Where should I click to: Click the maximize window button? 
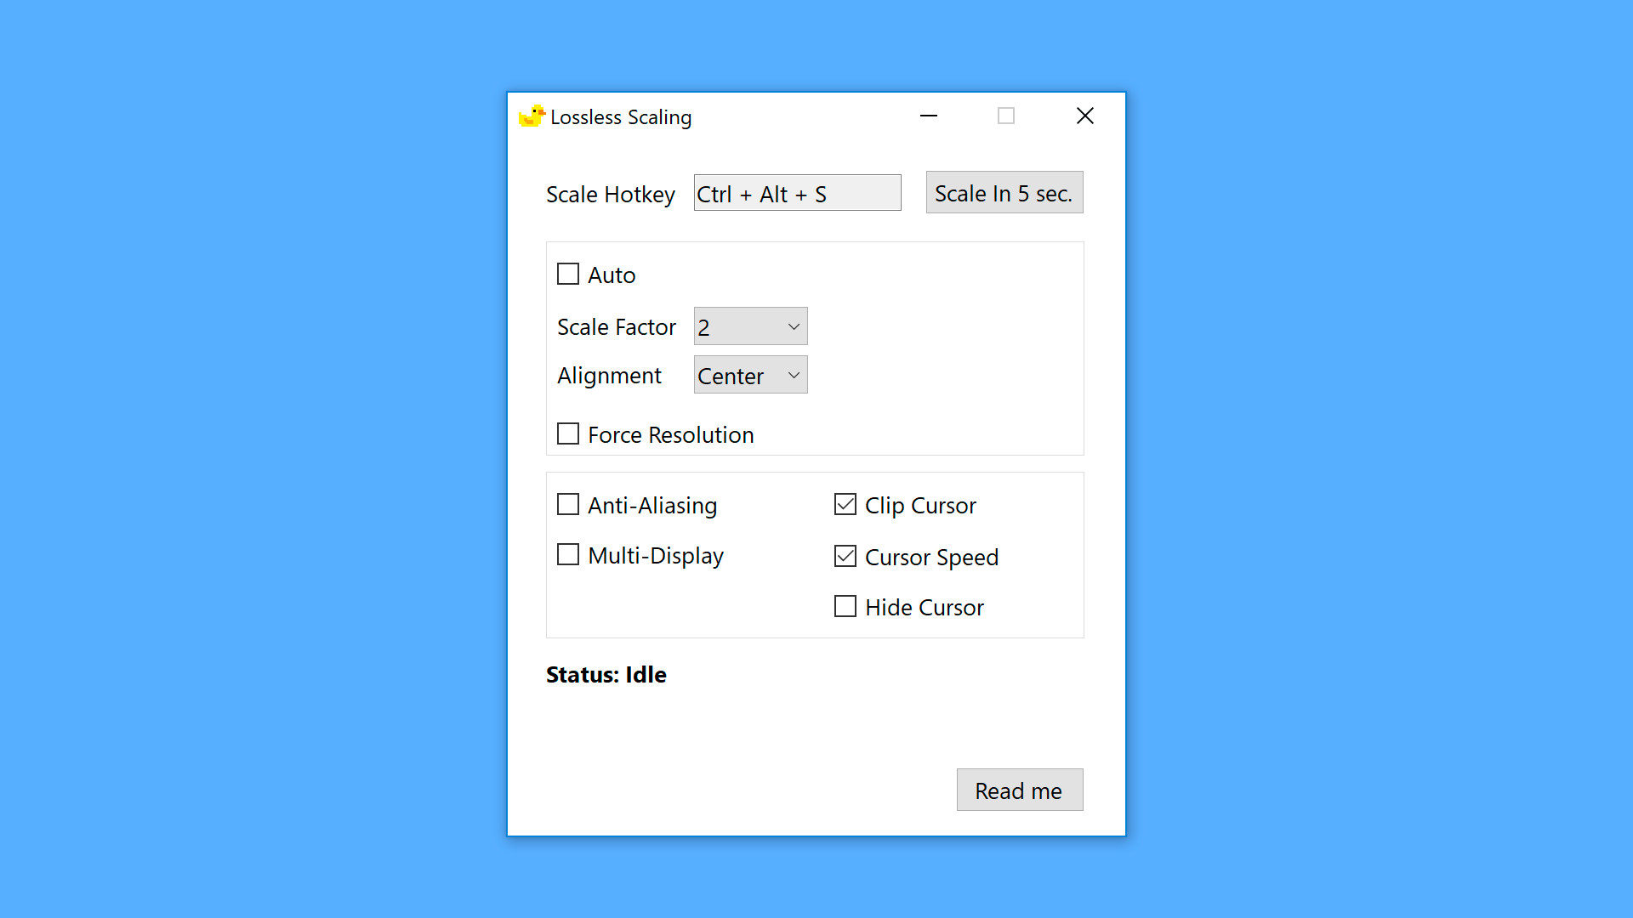pos(1006,116)
